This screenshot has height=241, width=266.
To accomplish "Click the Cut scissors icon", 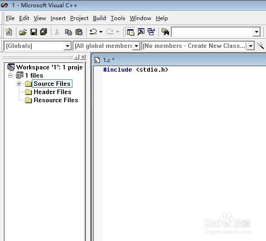I will 57,32.
